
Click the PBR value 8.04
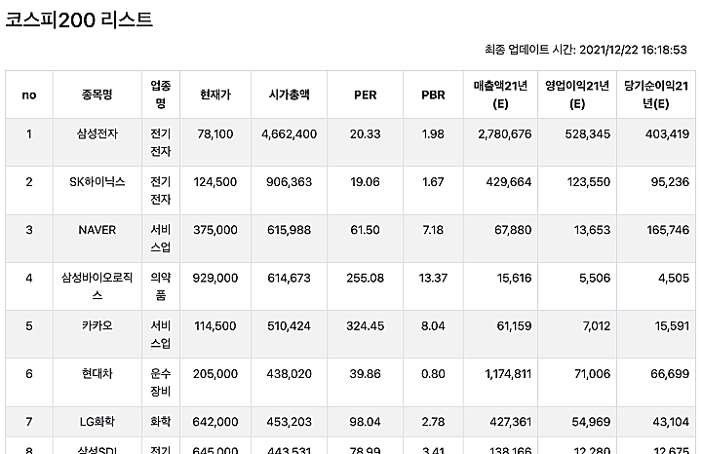click(433, 325)
